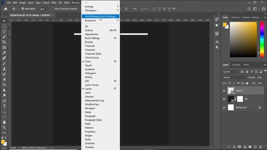Select the History Brush tool
Image resolution: width=267 pixels, height=150 pixels.
[x=4, y=74]
